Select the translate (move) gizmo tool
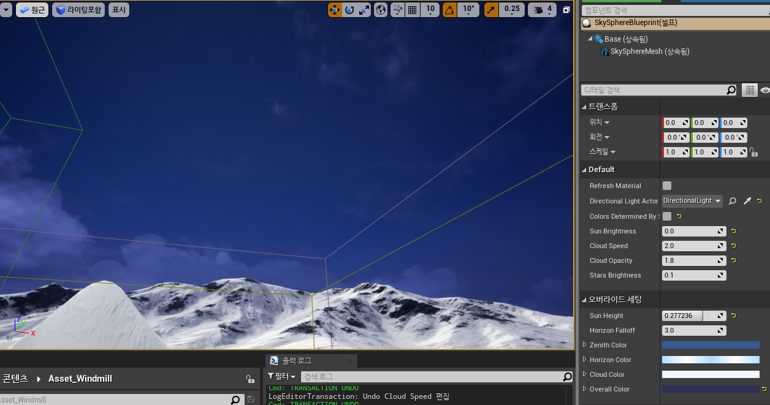Viewport: 770px width, 405px height. click(x=335, y=10)
